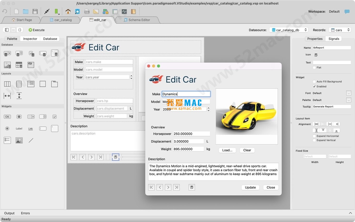This screenshot has height=222, width=355.
Task: Select the database combobox widget from Database palette
Action: coord(7,53)
